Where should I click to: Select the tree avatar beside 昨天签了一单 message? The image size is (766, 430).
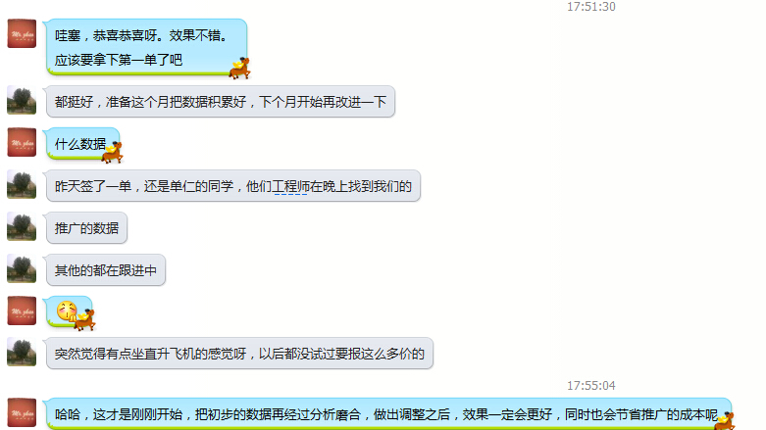(x=22, y=184)
